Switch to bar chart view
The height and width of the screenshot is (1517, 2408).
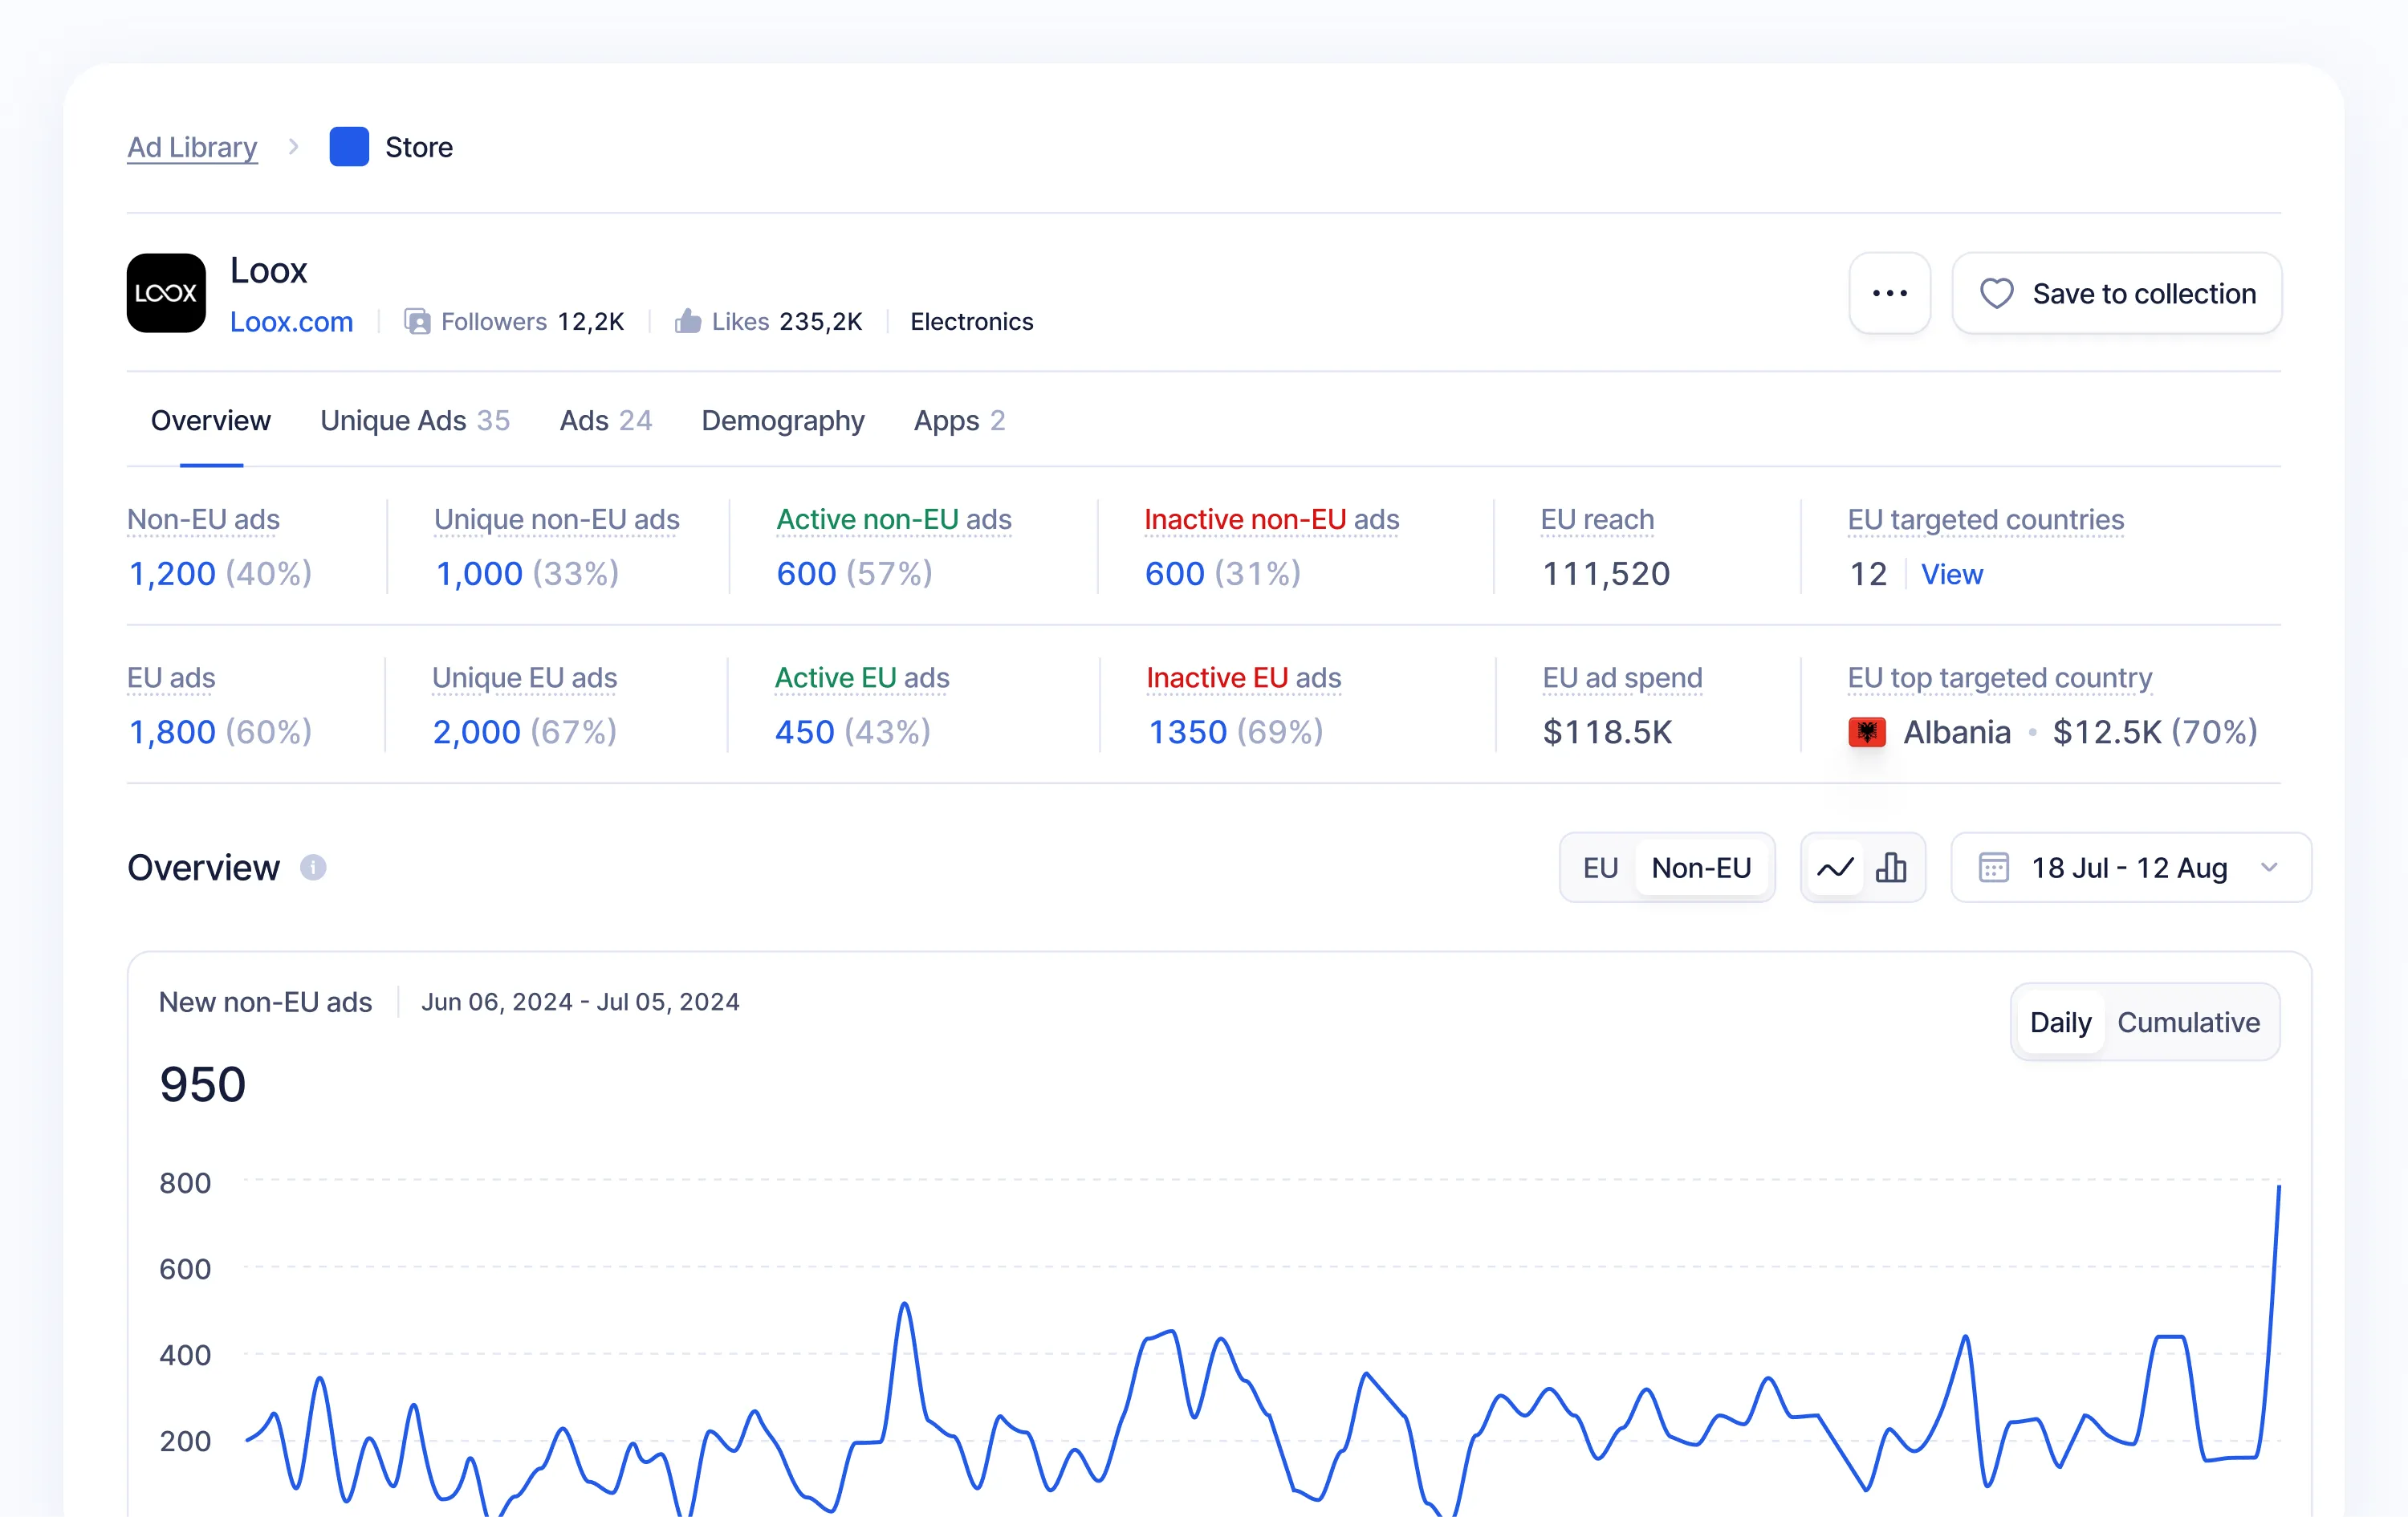point(1890,867)
